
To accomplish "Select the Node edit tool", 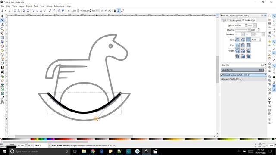I will pos(2,20).
